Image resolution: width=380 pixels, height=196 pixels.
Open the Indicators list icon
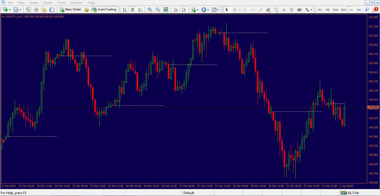coord(194,10)
